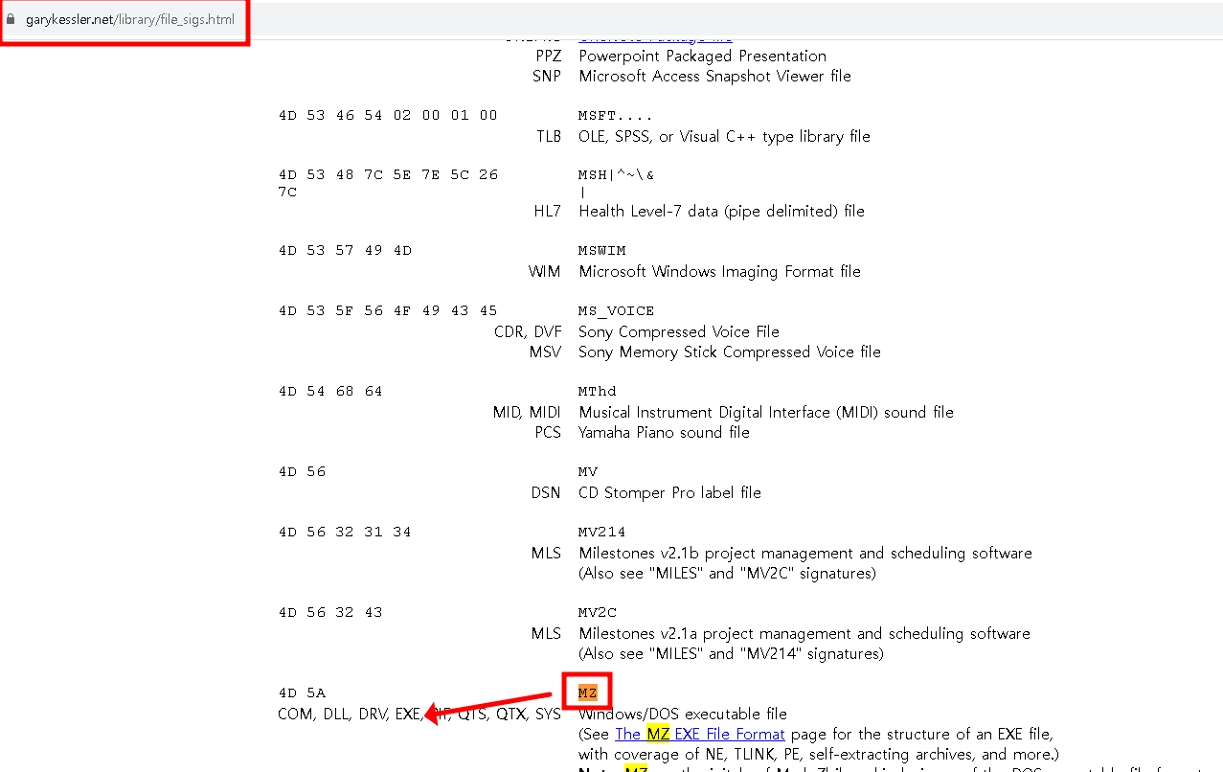
Task: Click hex "4D 54 68 64"
Action: tap(330, 392)
